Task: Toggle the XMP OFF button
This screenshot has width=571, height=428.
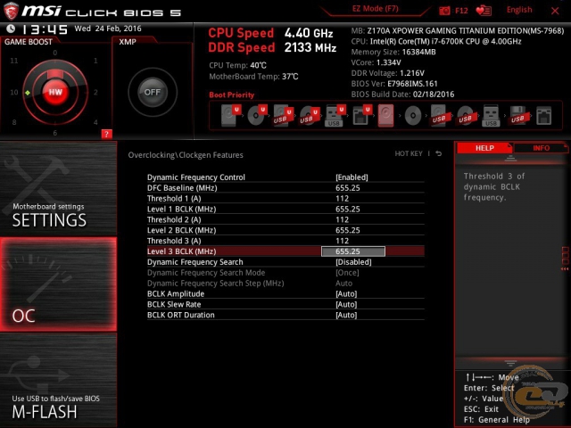Action: pos(153,92)
